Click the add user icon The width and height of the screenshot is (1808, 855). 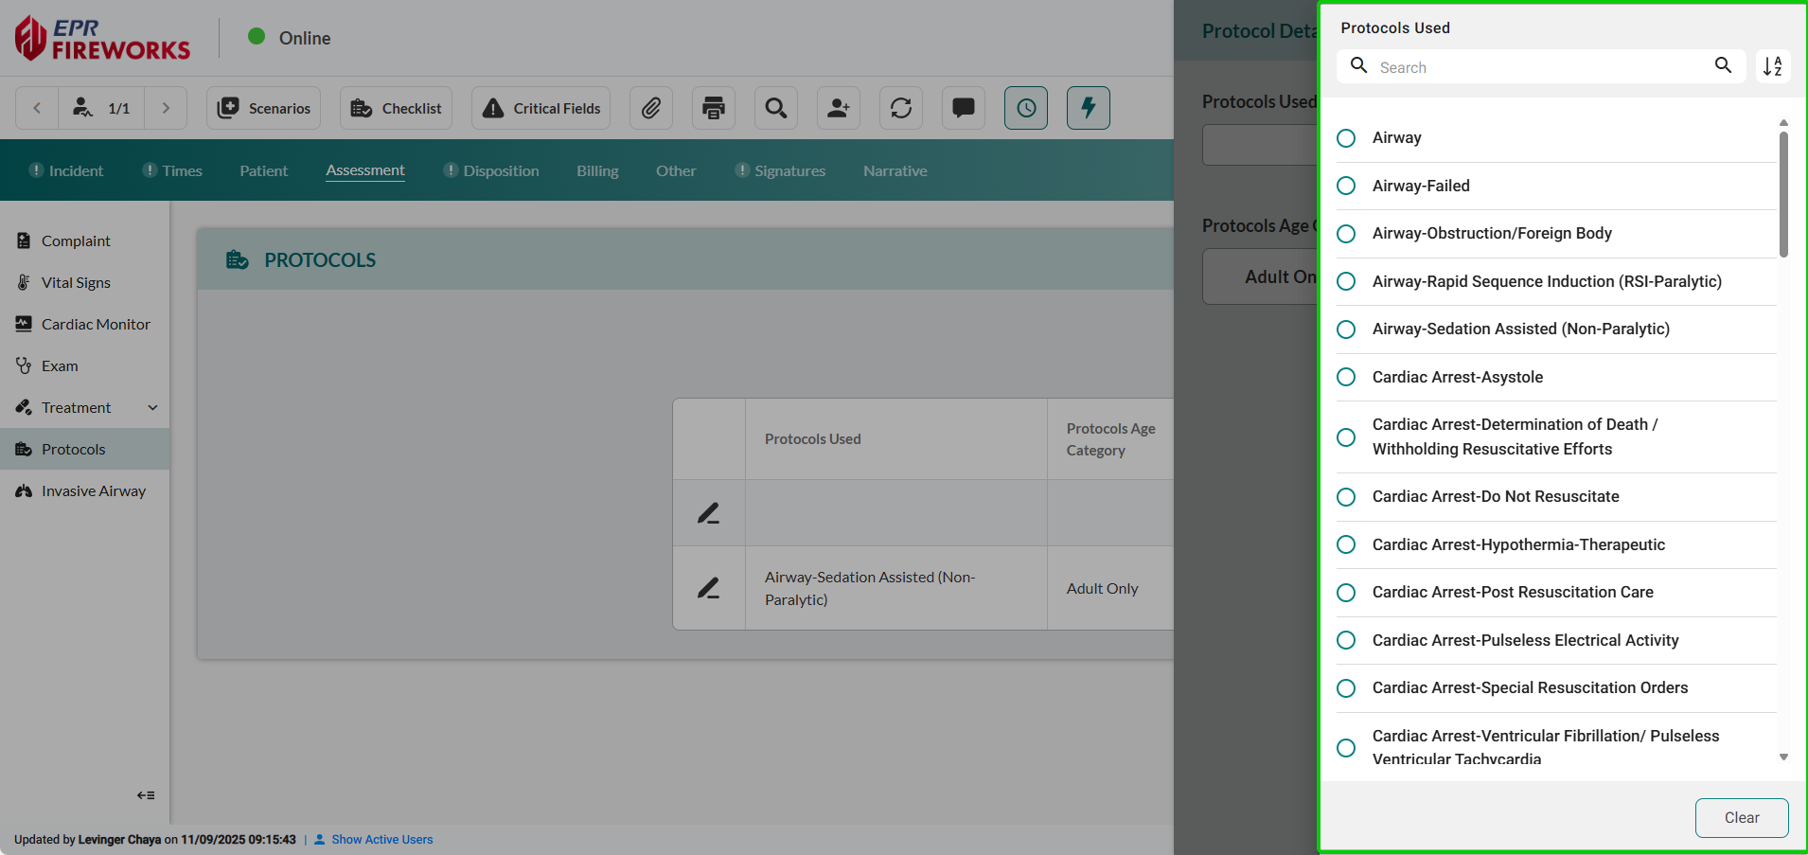(x=839, y=108)
